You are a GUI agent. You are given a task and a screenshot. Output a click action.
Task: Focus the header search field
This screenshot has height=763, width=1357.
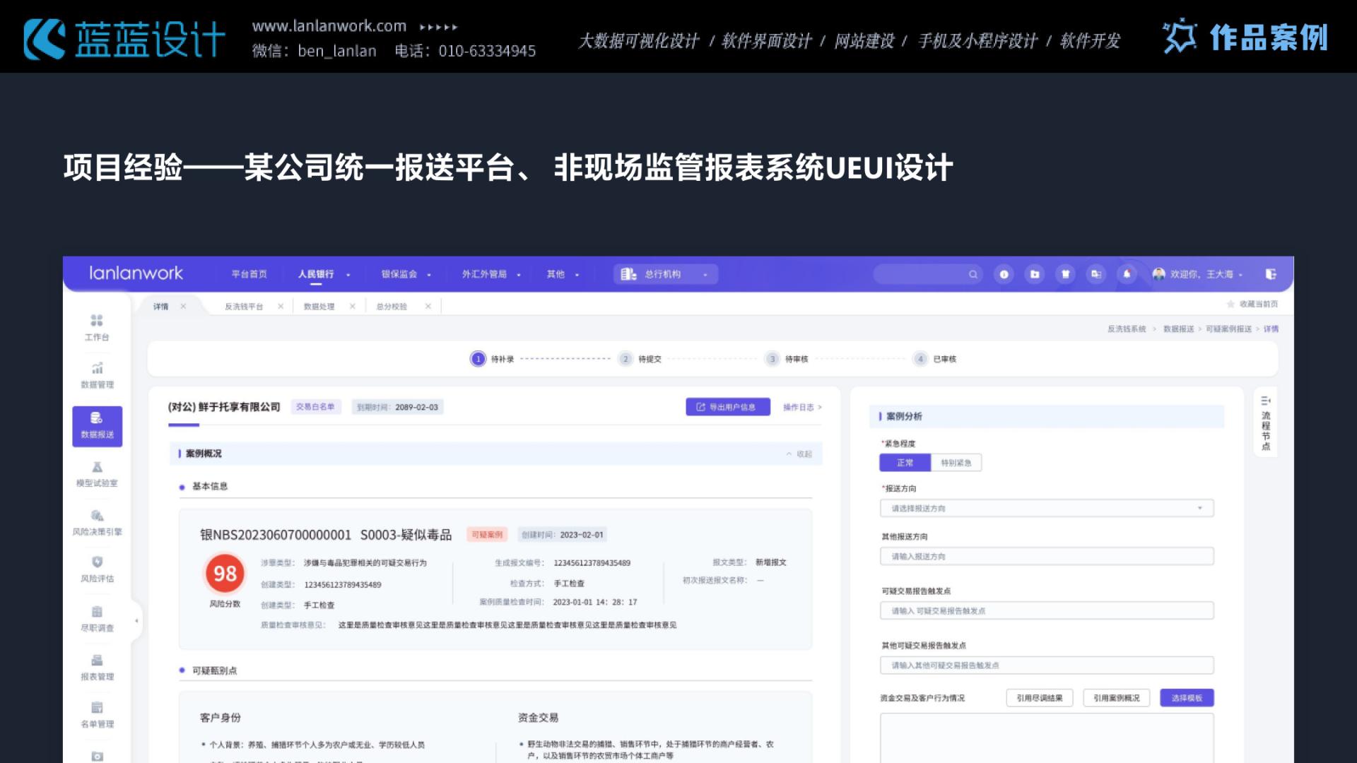[928, 274]
